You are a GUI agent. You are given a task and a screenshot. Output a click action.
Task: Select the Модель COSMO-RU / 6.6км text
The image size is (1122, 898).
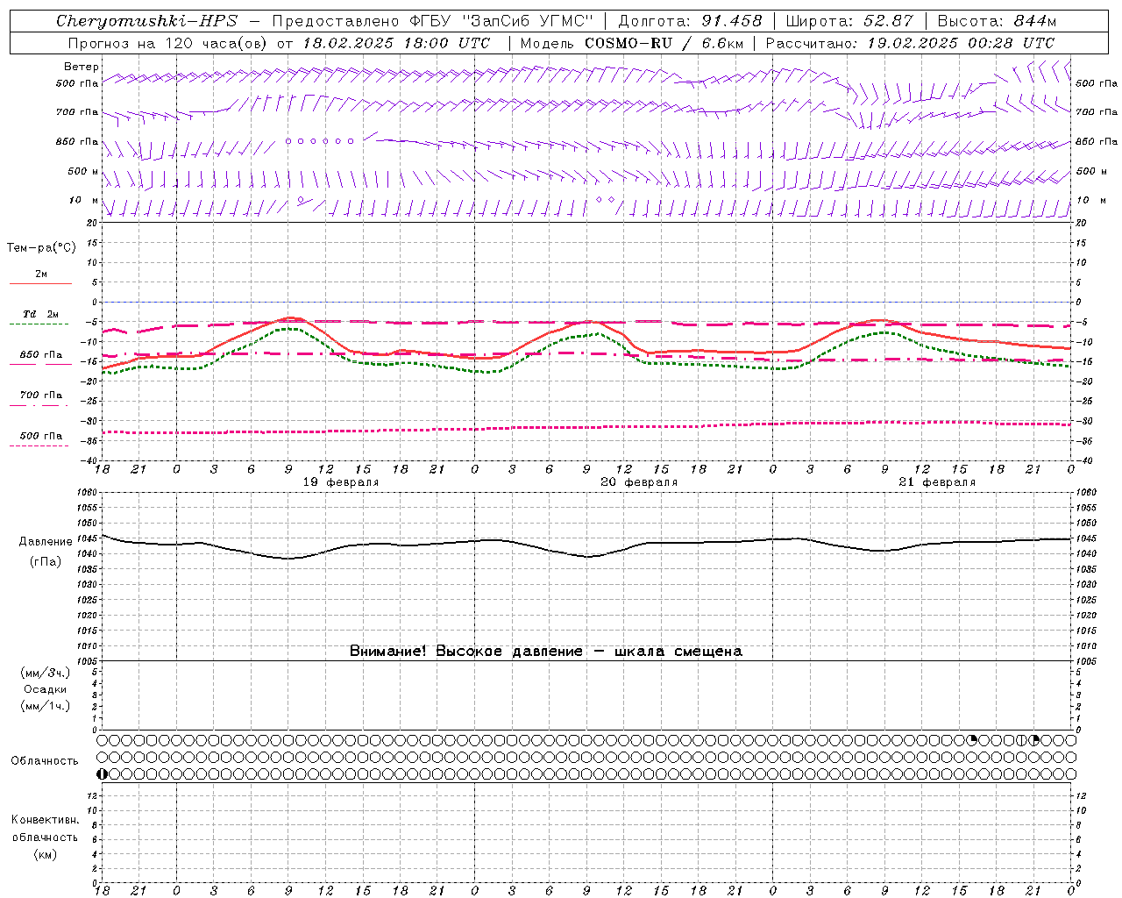[x=631, y=43]
